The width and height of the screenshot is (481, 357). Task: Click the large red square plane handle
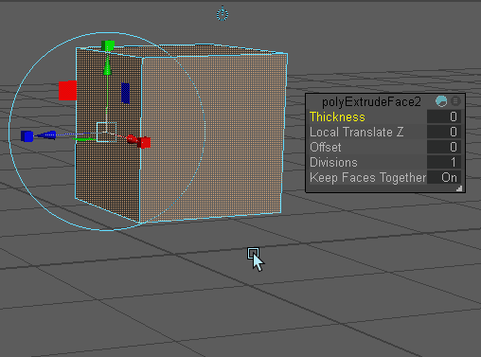point(68,91)
